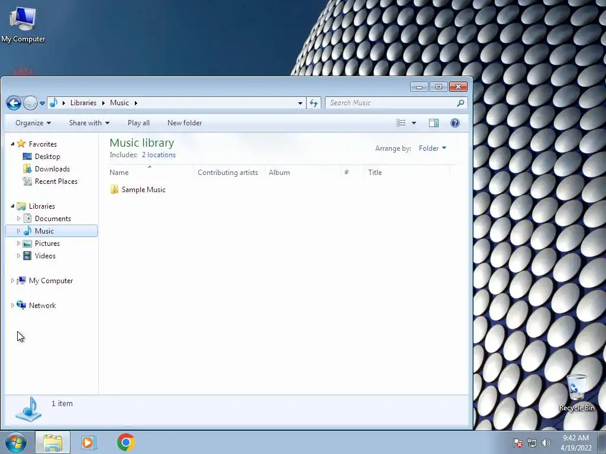Expand the arrow after Libraries breadcrumb
Screen dimensions: 606x454
click(x=103, y=103)
